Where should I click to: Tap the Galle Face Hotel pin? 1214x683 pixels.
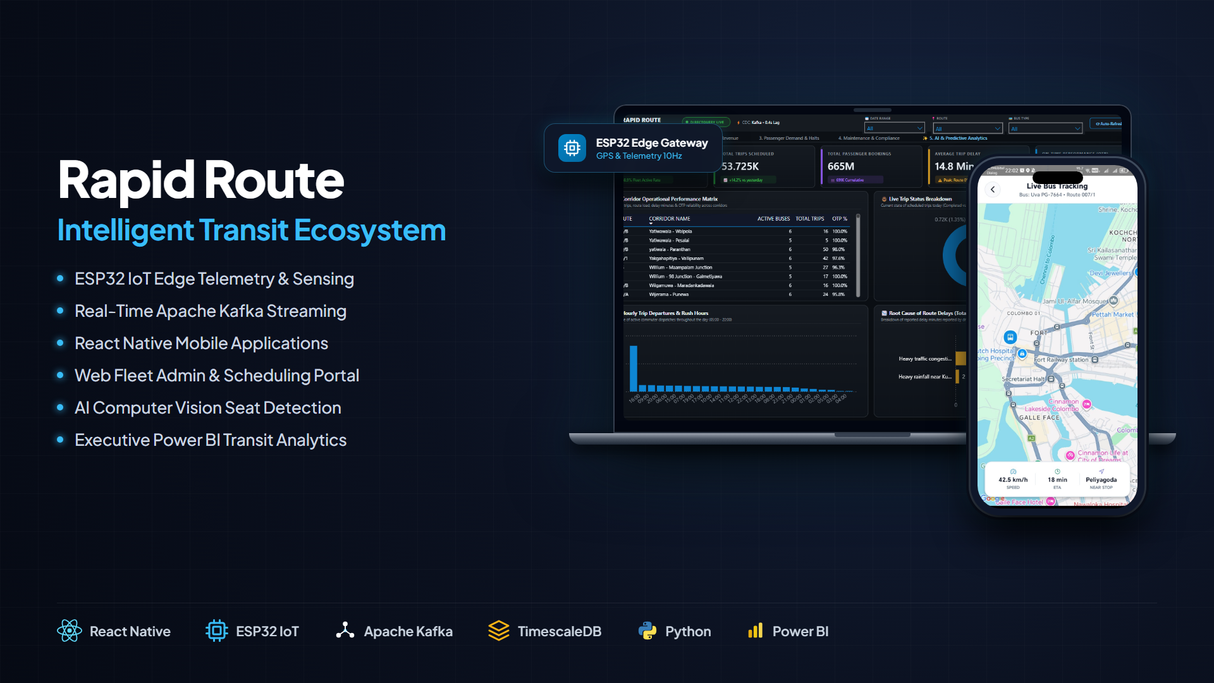tap(1051, 501)
